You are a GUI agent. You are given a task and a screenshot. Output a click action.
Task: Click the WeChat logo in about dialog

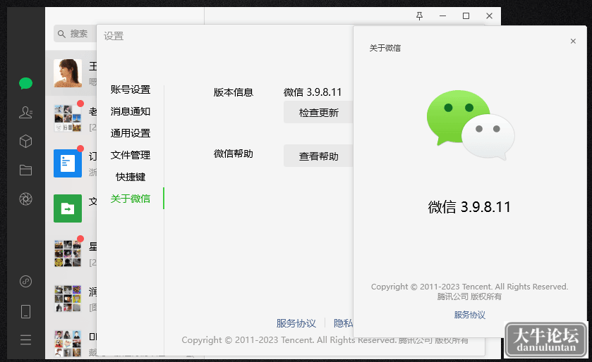471,125
